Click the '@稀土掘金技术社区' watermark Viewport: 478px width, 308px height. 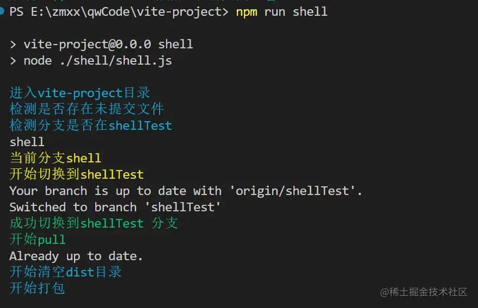[424, 292]
